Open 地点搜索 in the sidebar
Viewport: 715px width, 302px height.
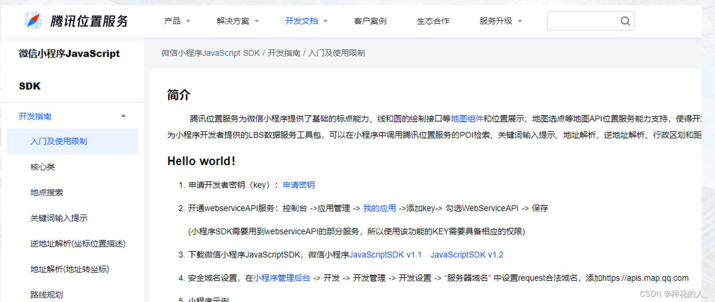(47, 192)
